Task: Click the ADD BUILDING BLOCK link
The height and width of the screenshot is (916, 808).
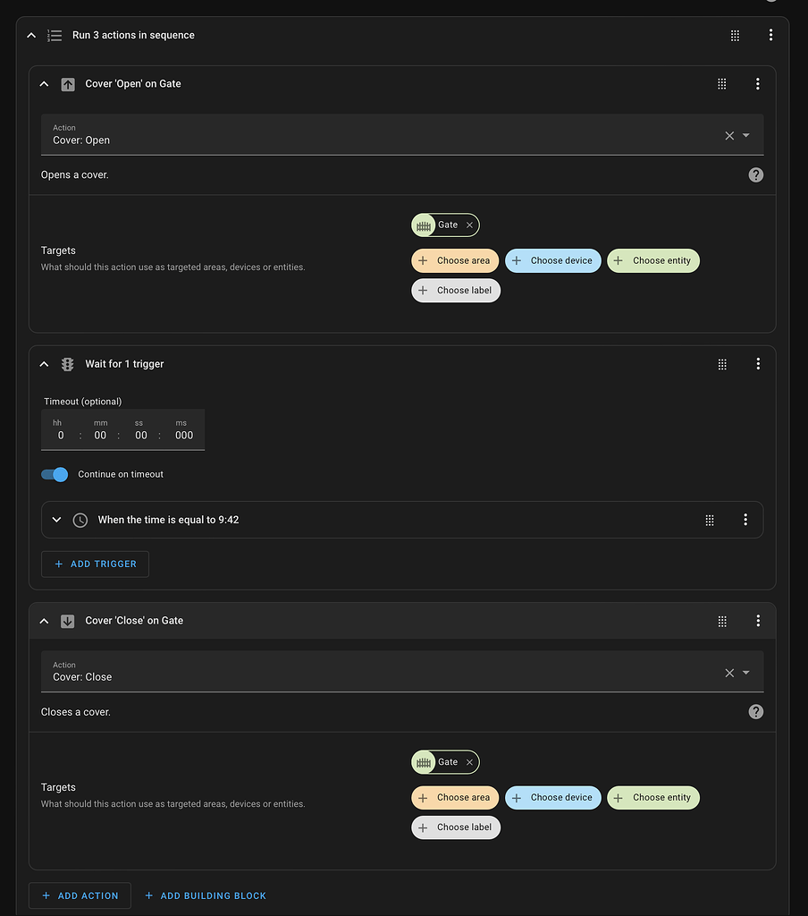Action: click(x=205, y=895)
